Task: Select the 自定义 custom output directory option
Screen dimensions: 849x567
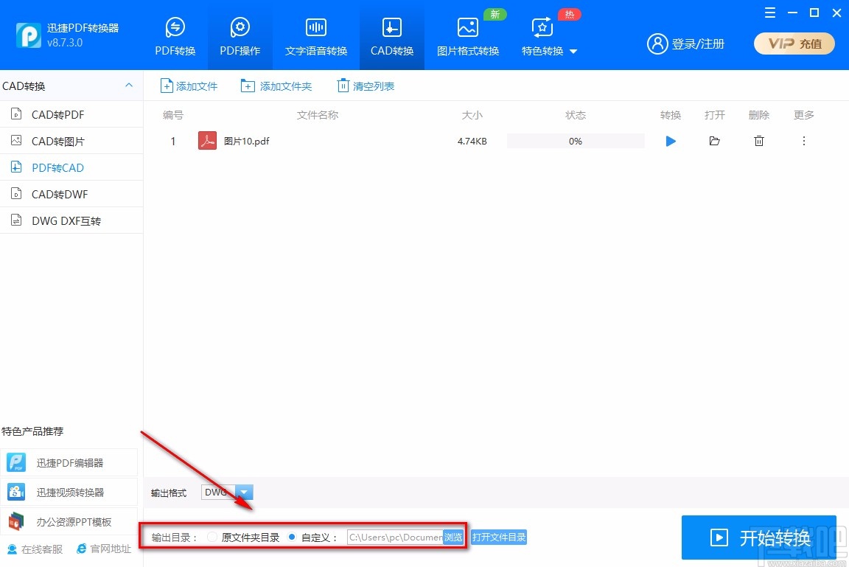Action: pos(292,537)
